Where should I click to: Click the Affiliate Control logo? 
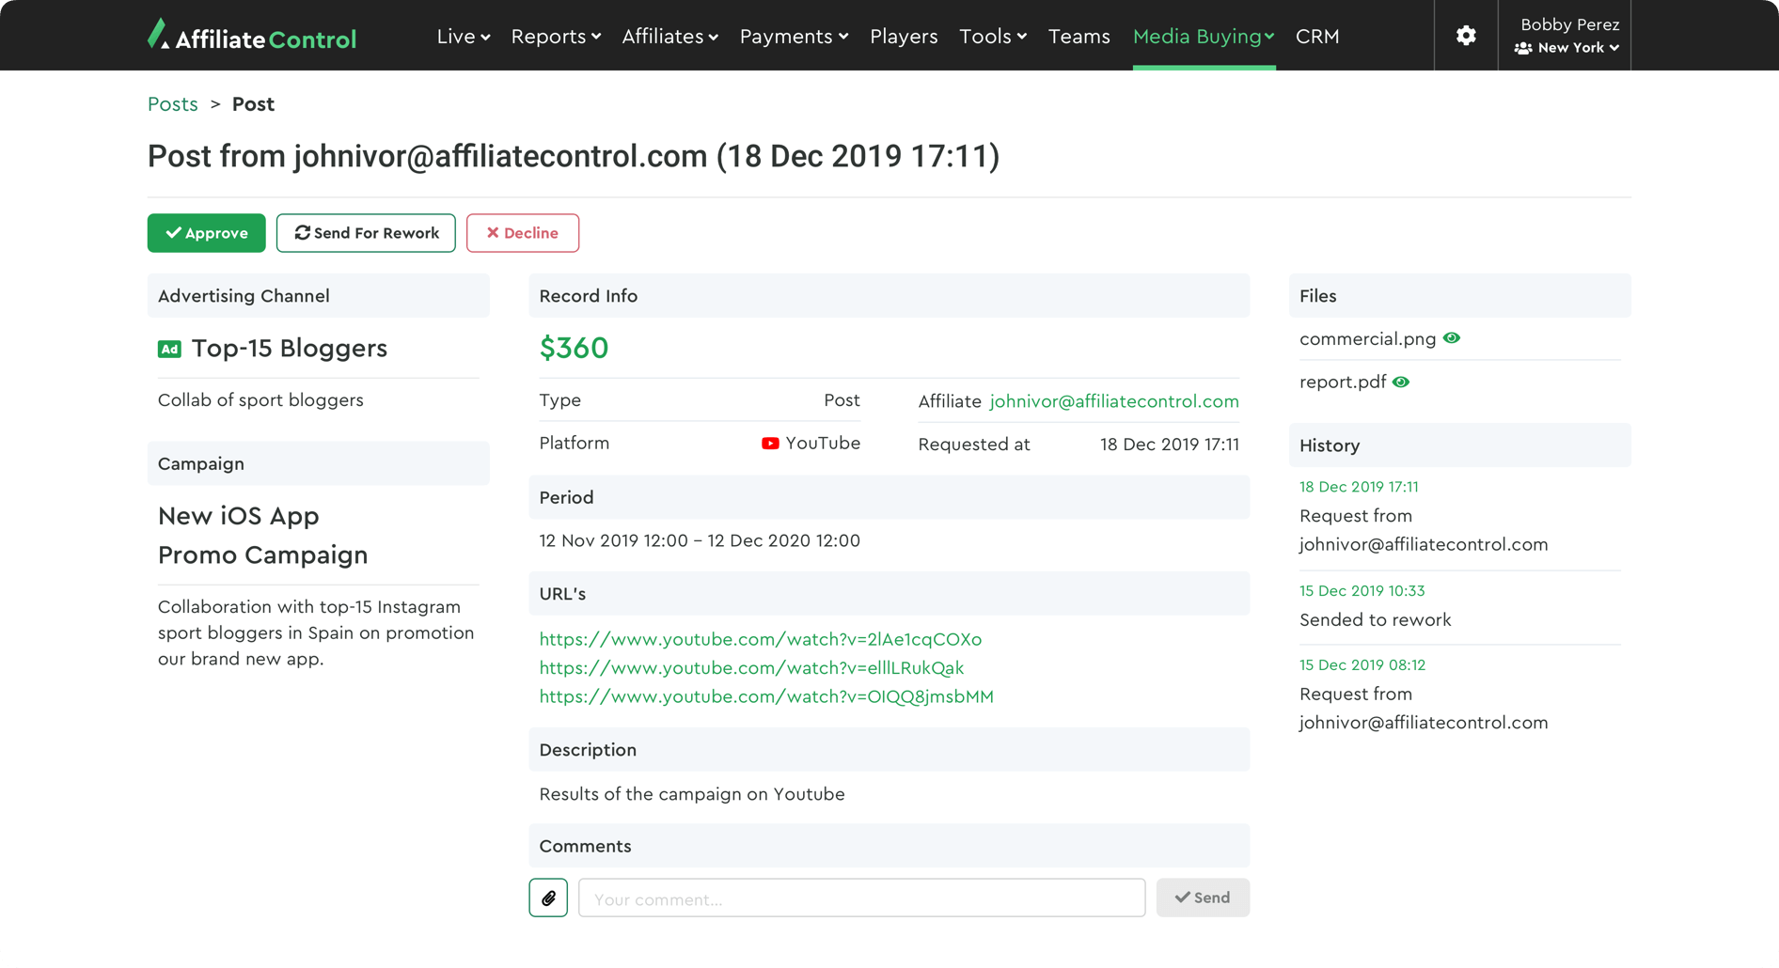[252, 37]
